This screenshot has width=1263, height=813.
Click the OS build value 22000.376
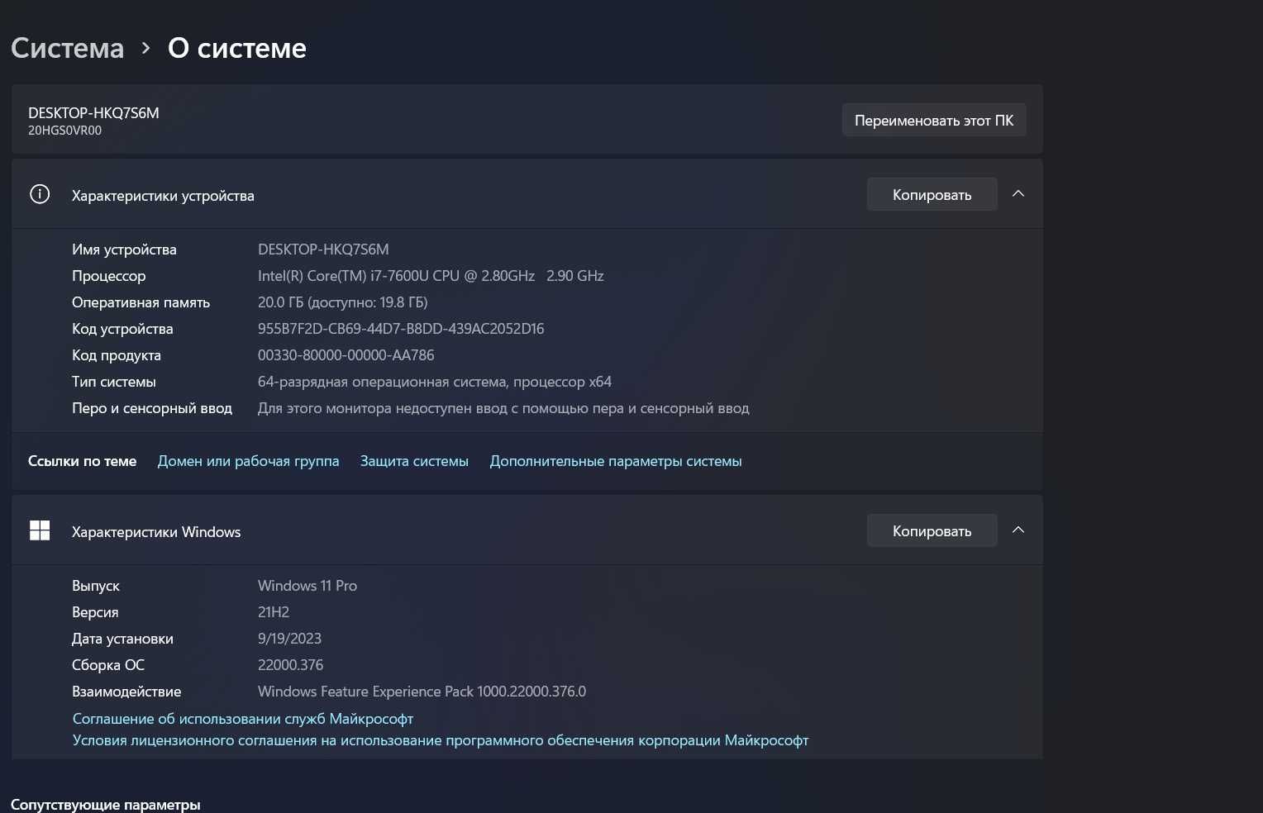(291, 665)
